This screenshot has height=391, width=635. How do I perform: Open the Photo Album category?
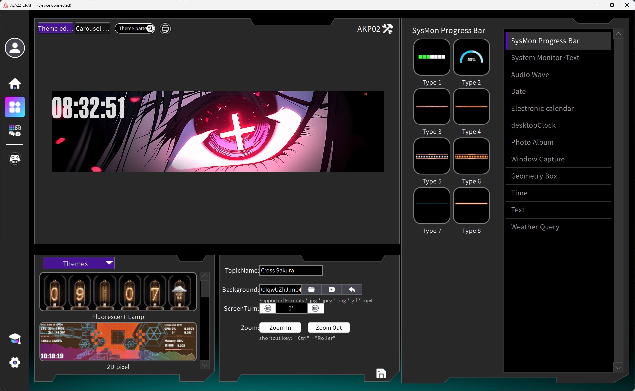(x=558, y=142)
